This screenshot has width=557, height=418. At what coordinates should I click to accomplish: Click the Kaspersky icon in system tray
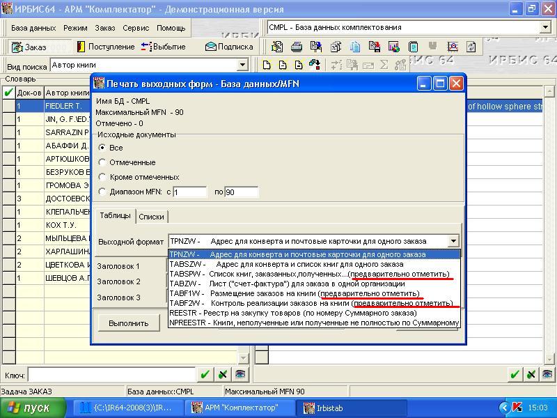[517, 408]
